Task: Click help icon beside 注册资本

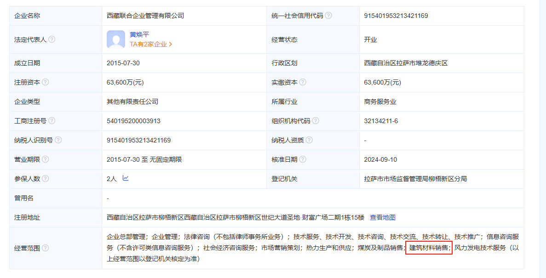Action: point(45,82)
